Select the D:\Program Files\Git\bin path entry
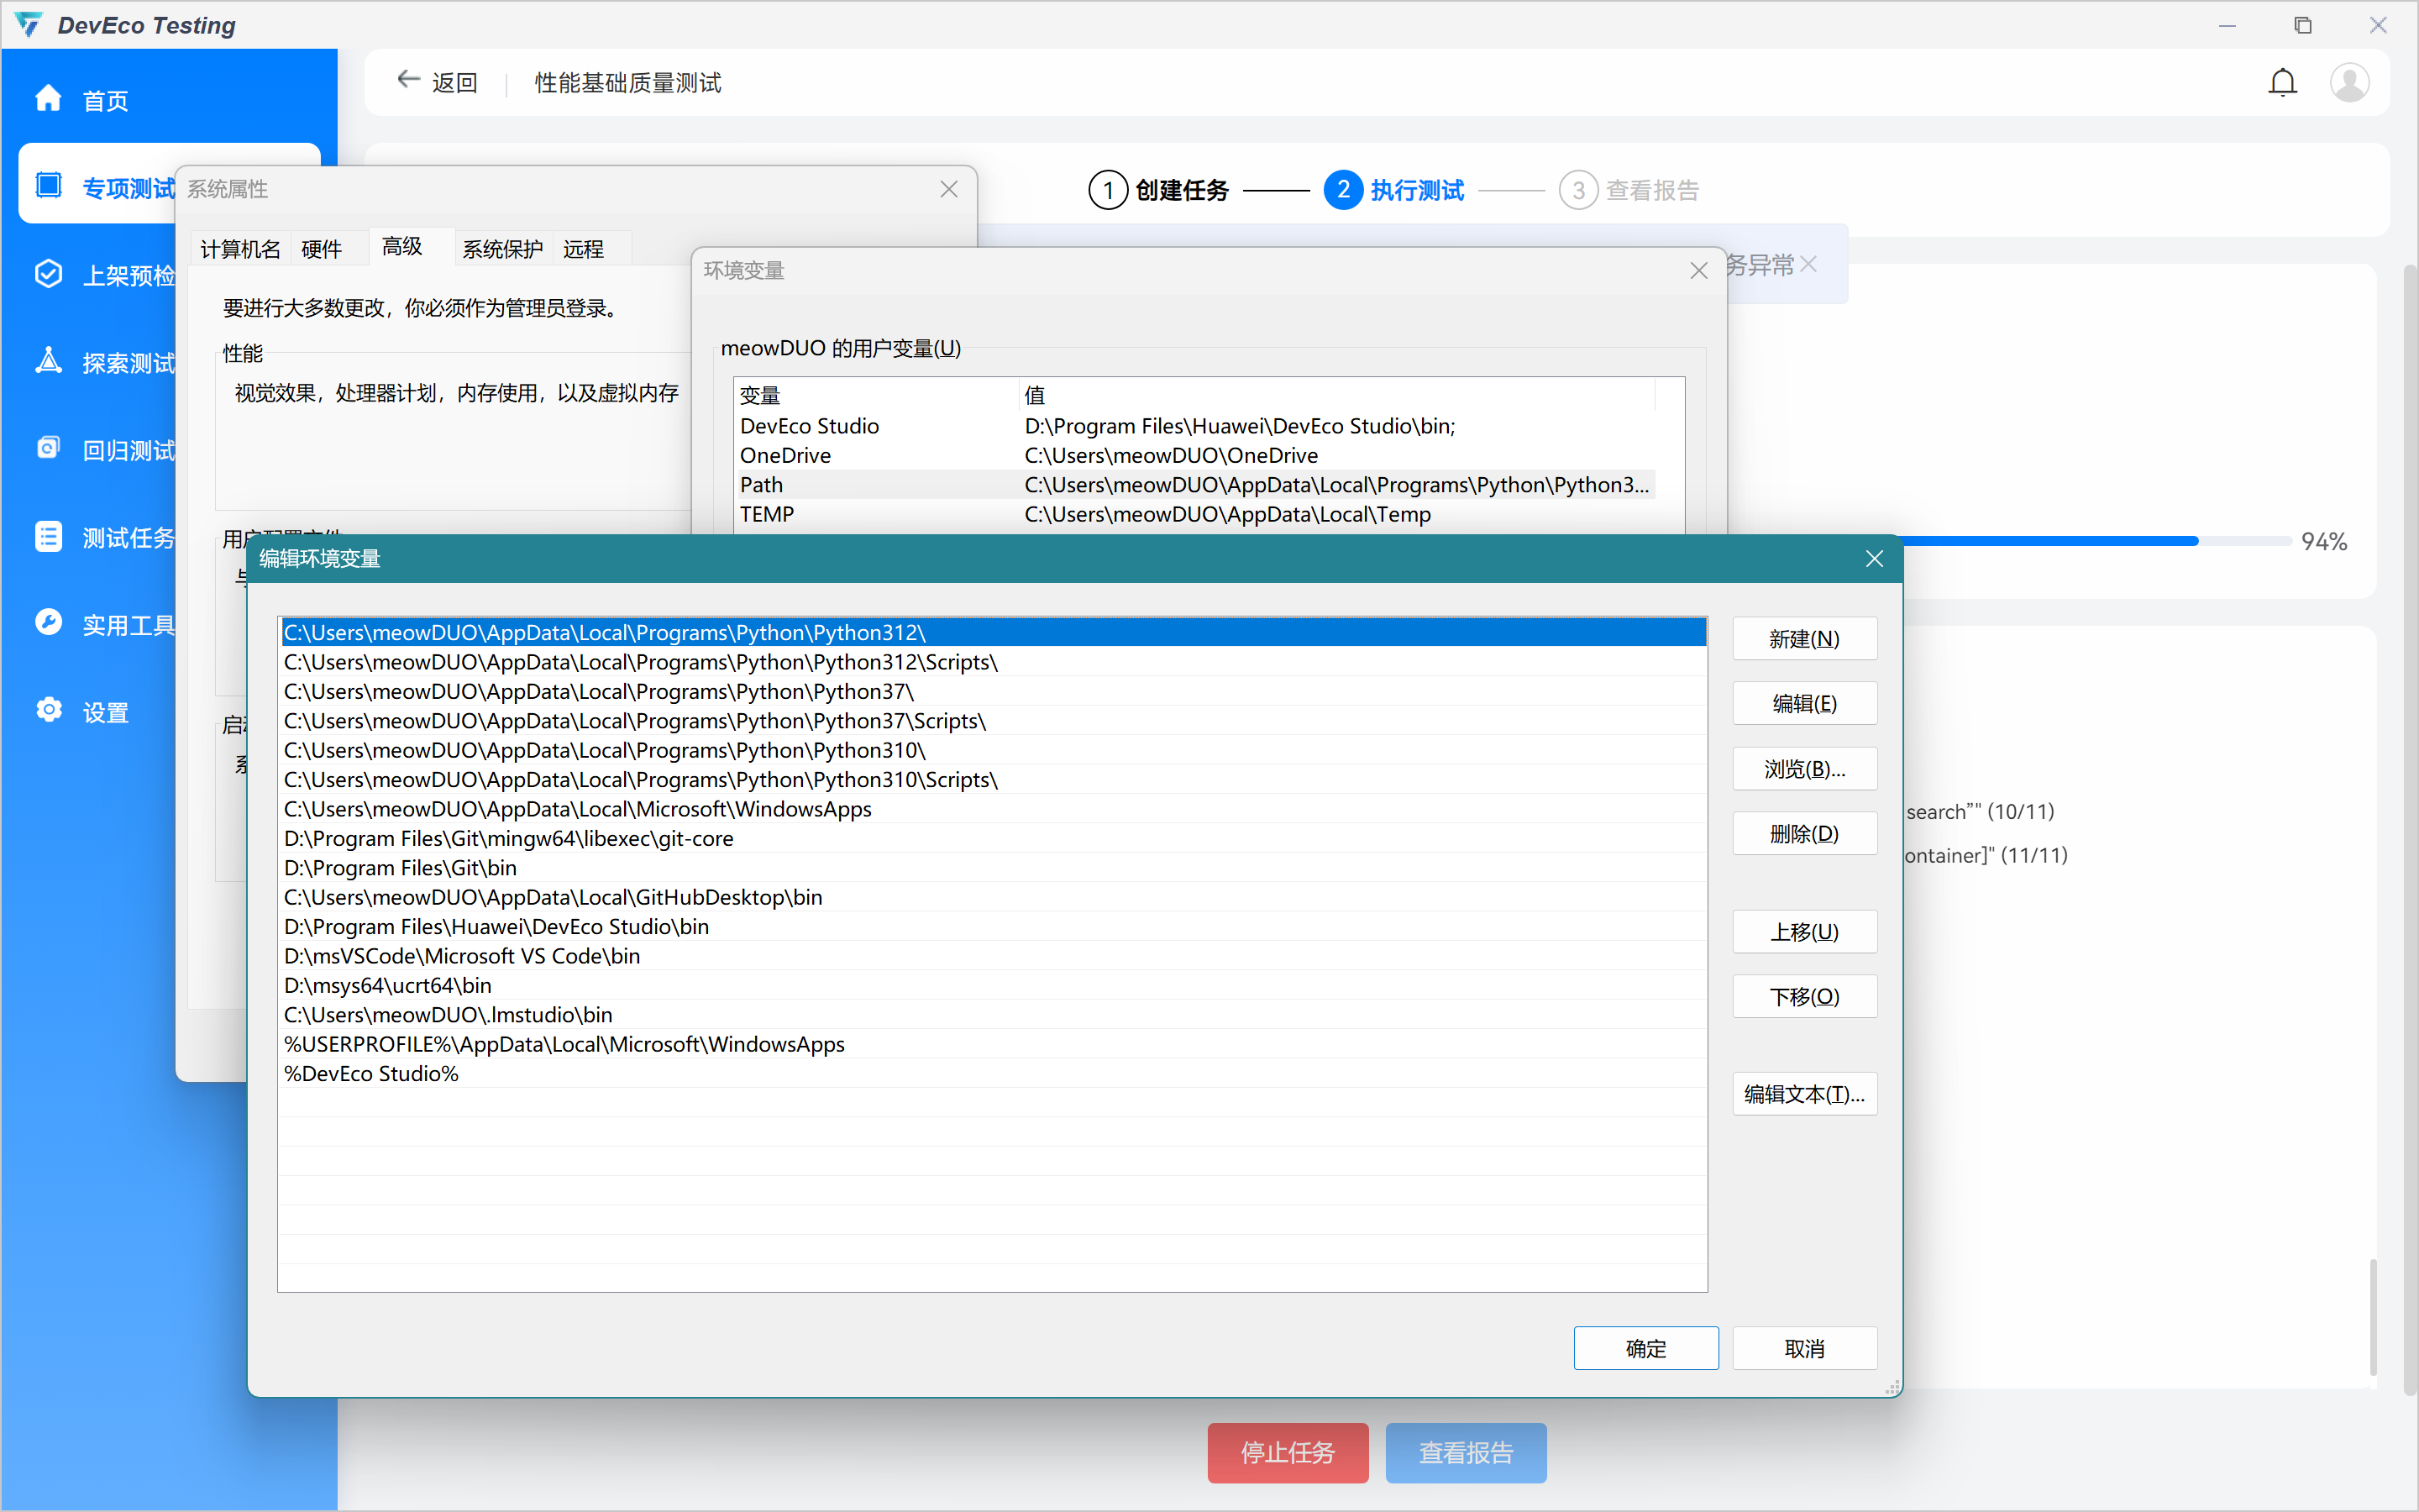2419x1512 pixels. (x=400, y=867)
